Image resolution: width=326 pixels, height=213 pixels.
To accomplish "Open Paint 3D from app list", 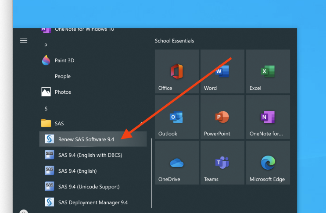I will coord(64,60).
